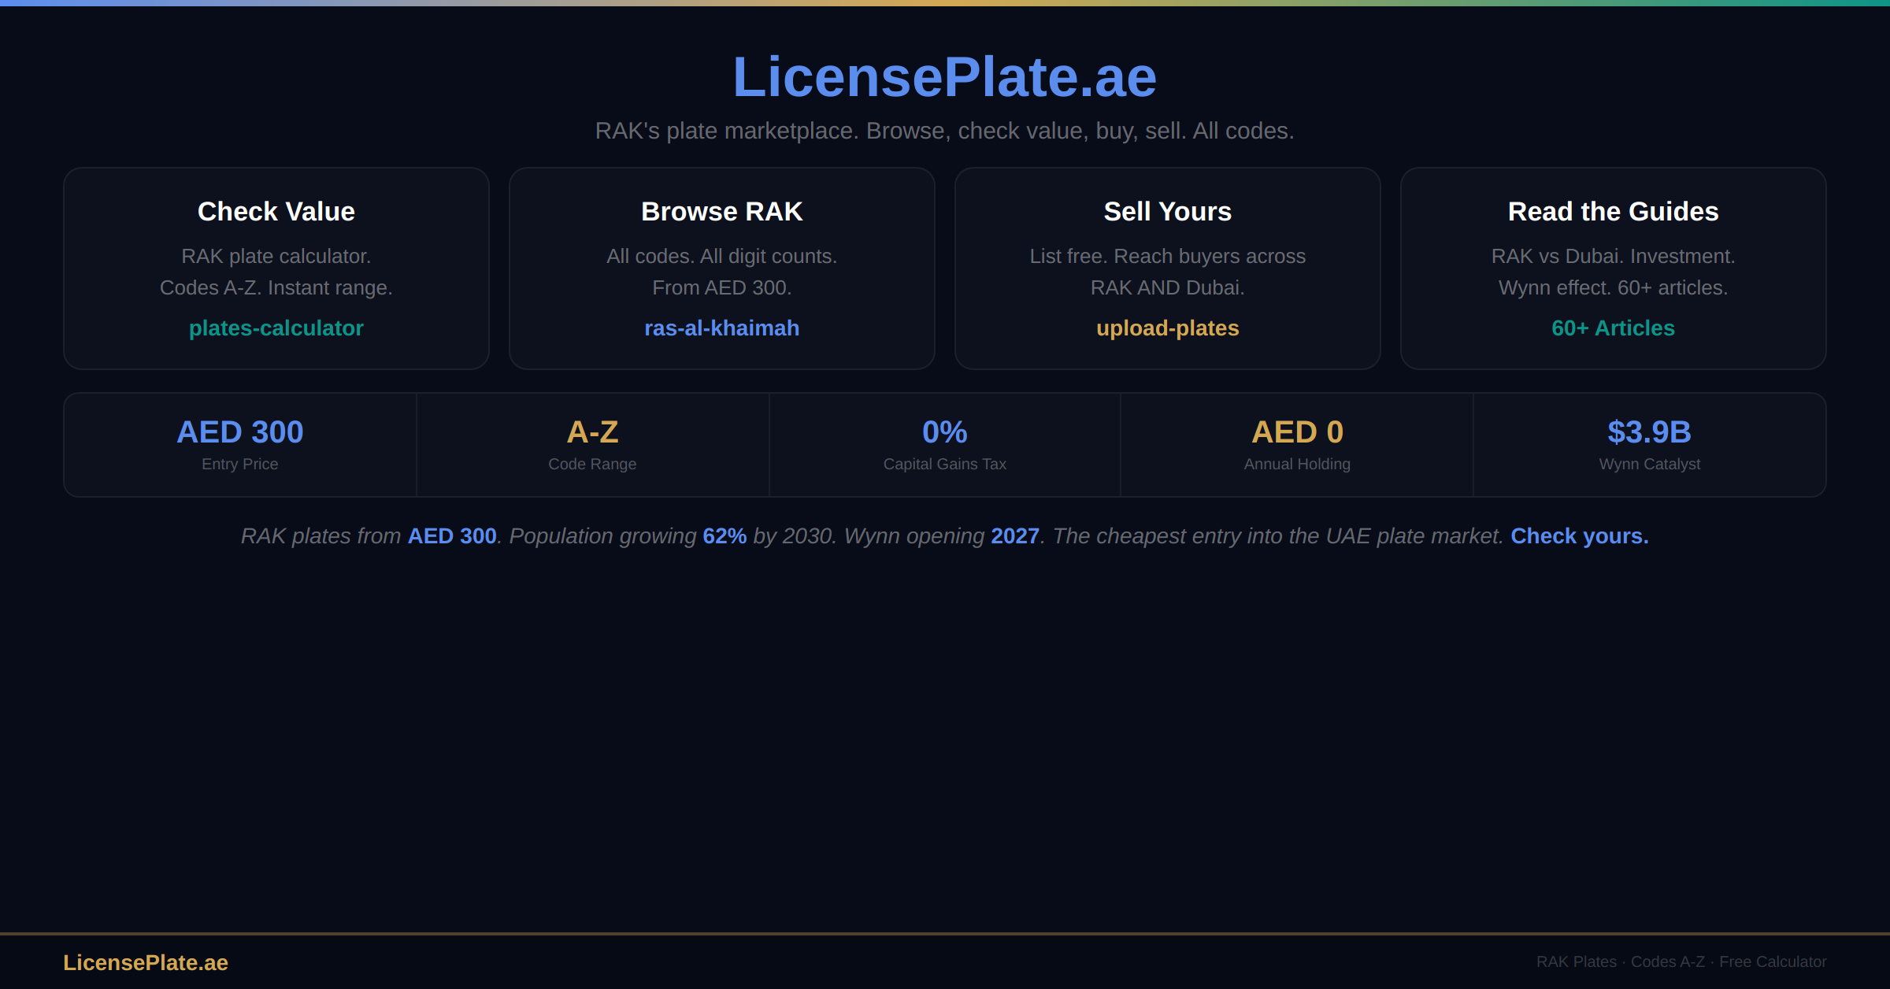This screenshot has width=1890, height=989.
Task: Click the $3.9B Wynn Catalyst stat
Action: tap(1649, 432)
